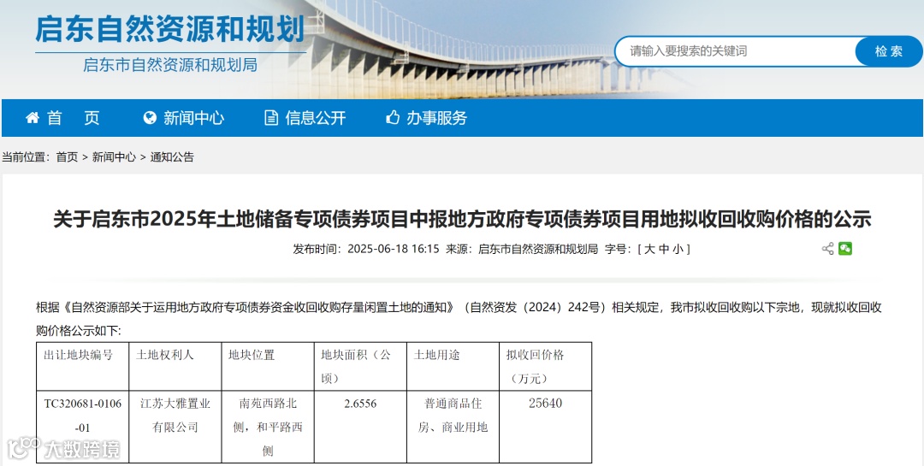Open the 首页 navigation menu item
Image resolution: width=924 pixels, height=466 pixels.
click(x=62, y=118)
